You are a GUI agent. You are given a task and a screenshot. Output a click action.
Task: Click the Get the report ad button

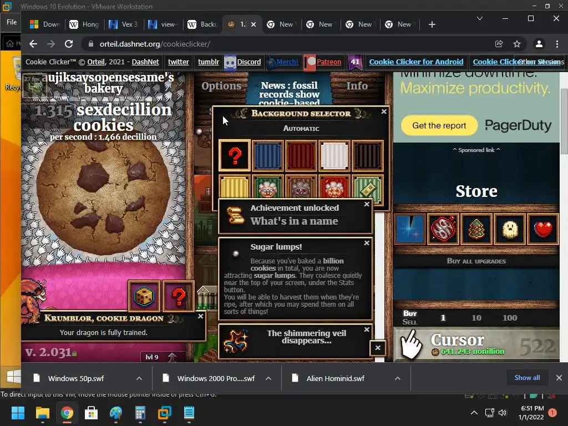(439, 125)
